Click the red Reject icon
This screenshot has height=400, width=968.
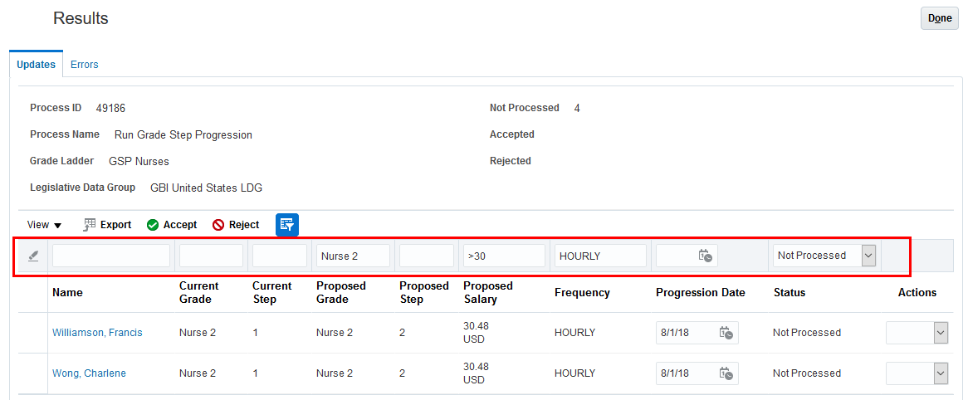tap(218, 225)
